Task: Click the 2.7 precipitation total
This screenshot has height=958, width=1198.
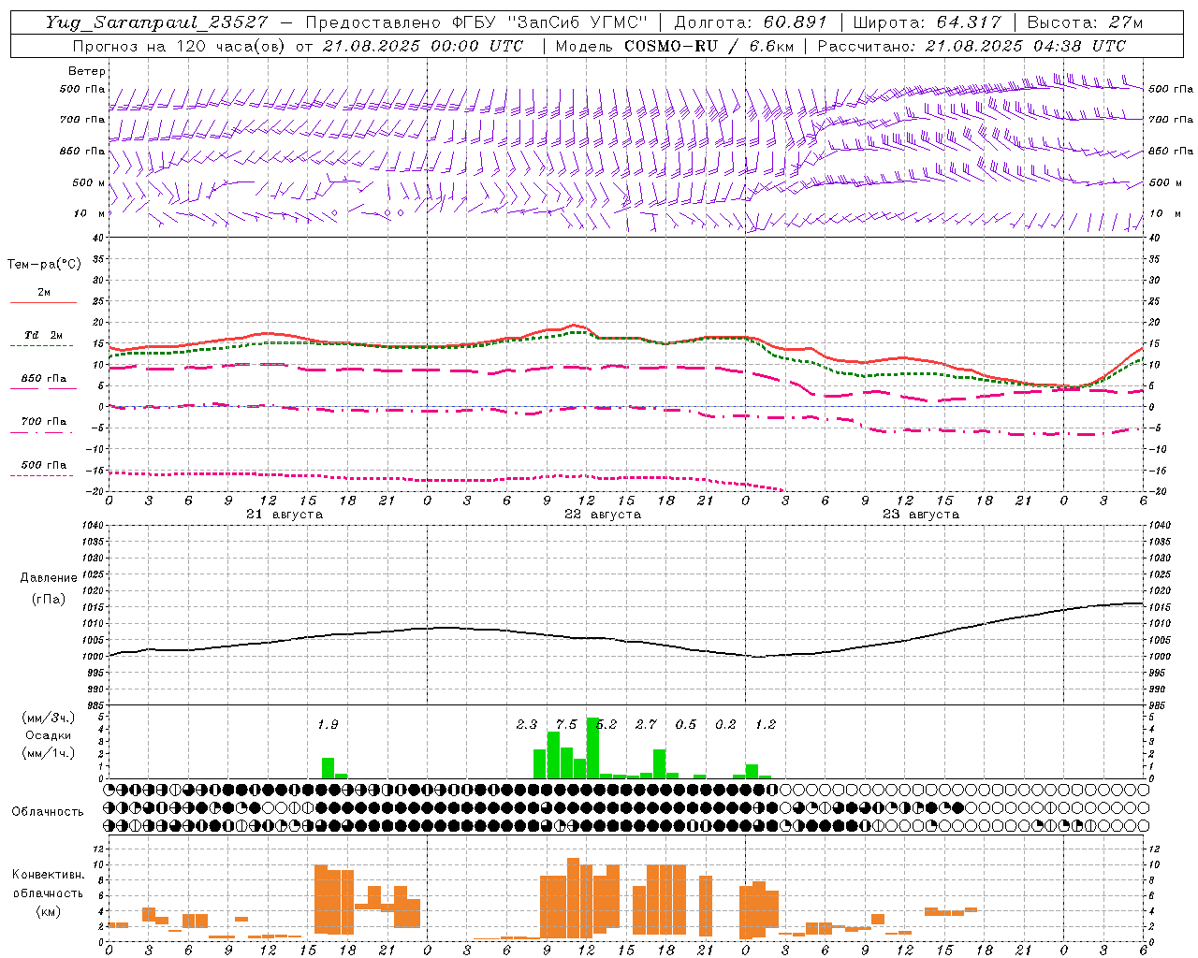Action: pyautogui.click(x=646, y=724)
